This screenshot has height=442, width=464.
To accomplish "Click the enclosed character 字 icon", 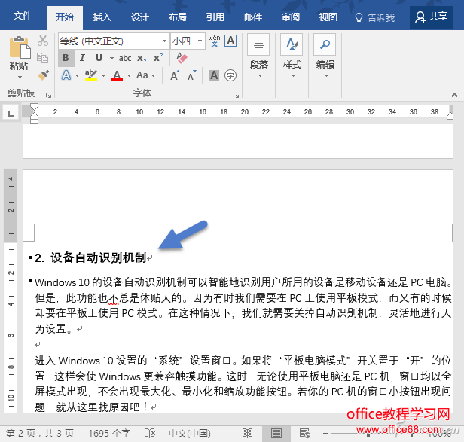I will click(x=230, y=75).
